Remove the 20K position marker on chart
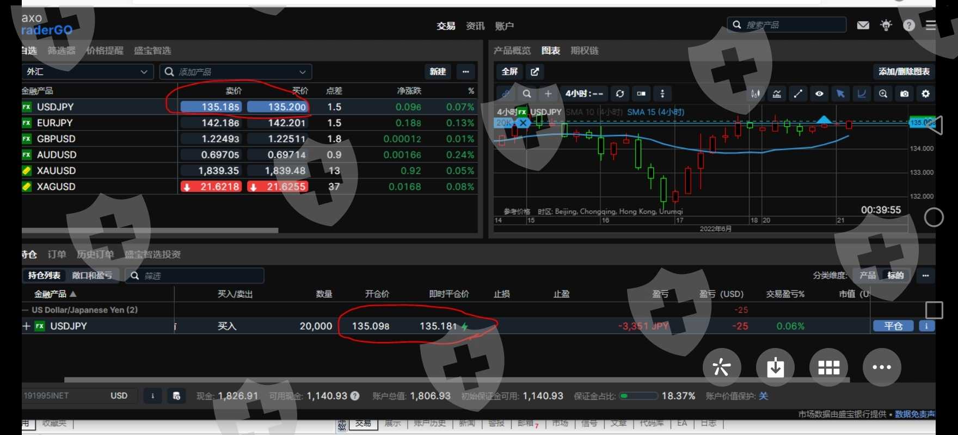Viewport: 958px width, 435px height. click(x=523, y=123)
